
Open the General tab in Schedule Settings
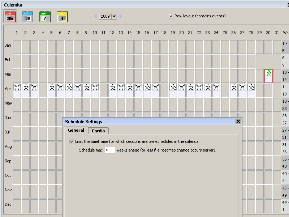tap(76, 131)
